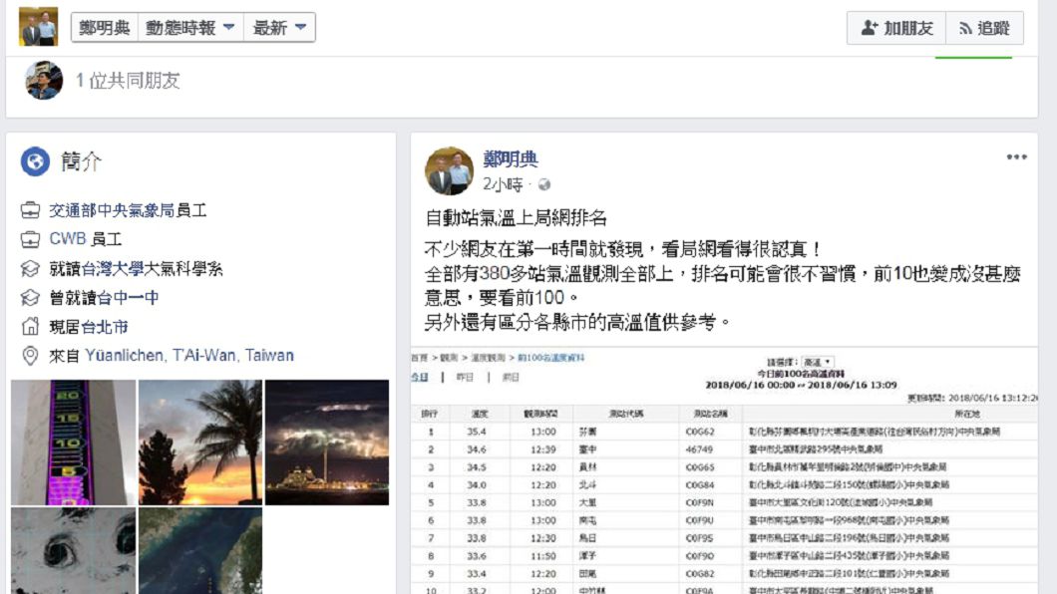Open the 前100名溫度資料 breadcrumb link
1057x594 pixels.
(550, 358)
